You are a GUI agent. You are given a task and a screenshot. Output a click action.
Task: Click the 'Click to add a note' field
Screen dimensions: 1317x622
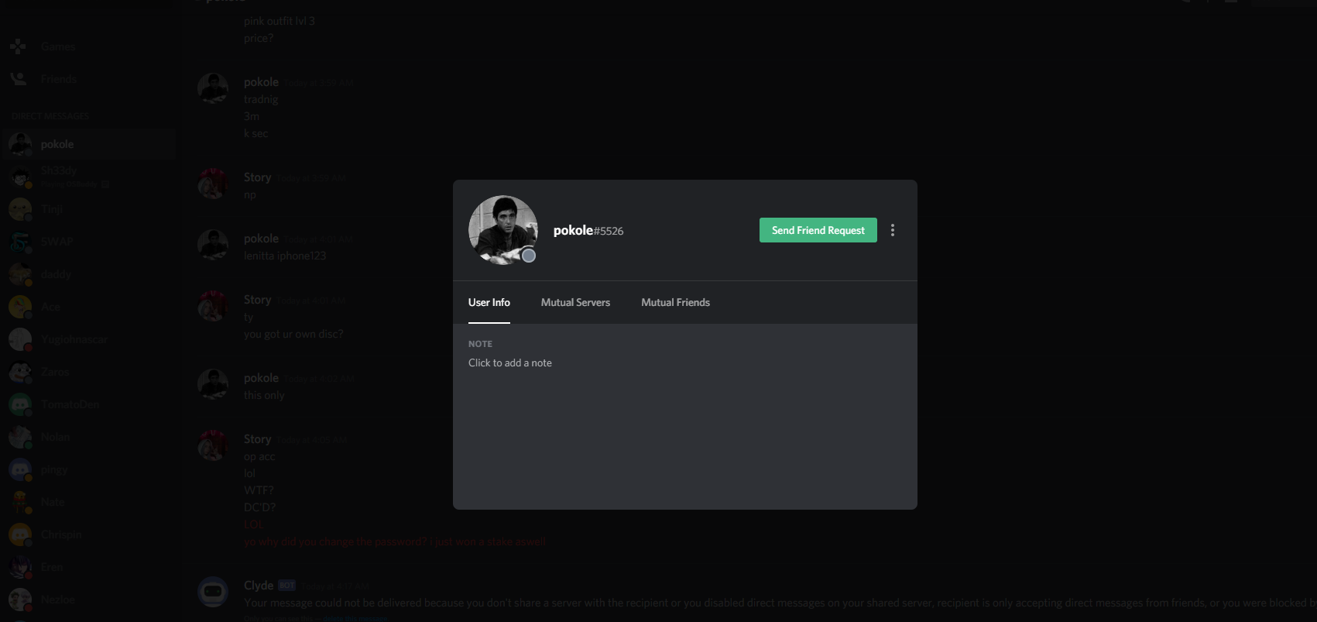coord(510,363)
